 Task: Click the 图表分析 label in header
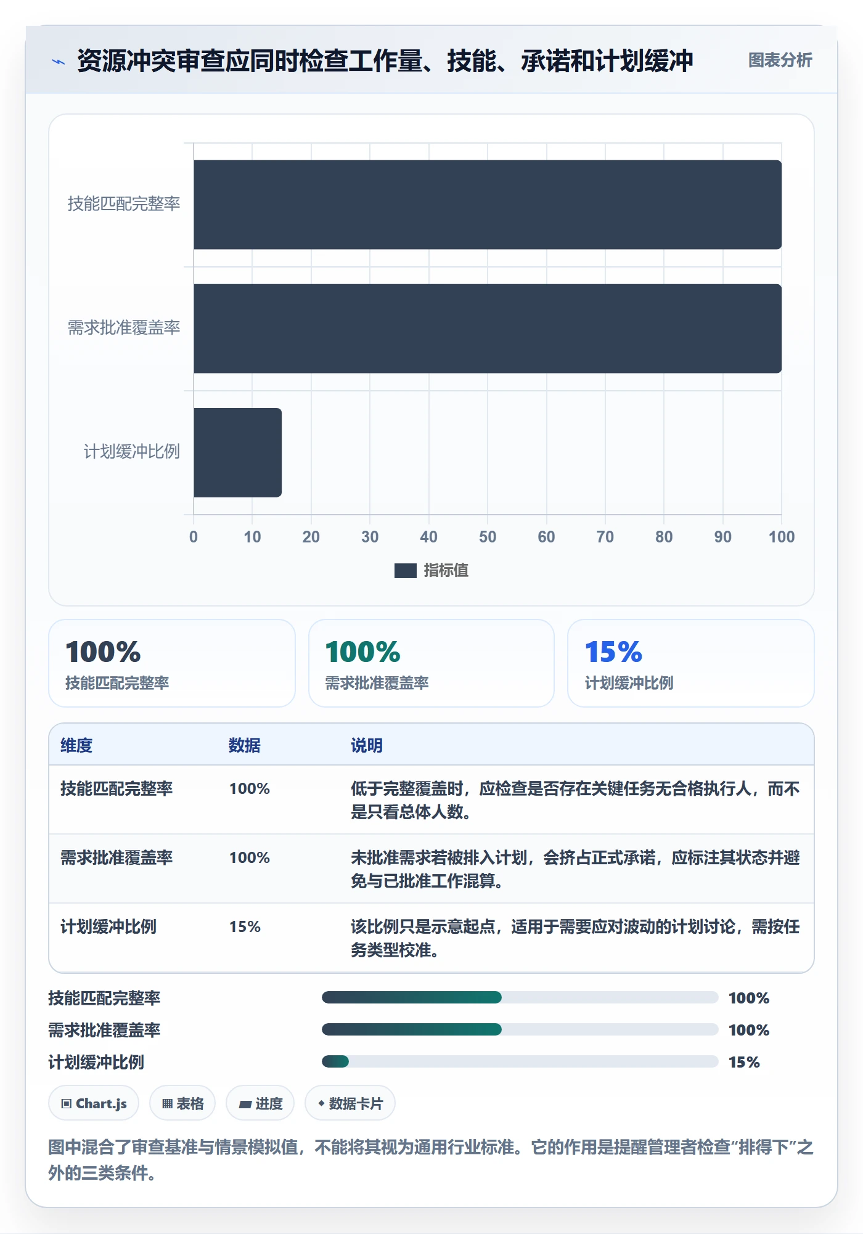click(x=780, y=60)
